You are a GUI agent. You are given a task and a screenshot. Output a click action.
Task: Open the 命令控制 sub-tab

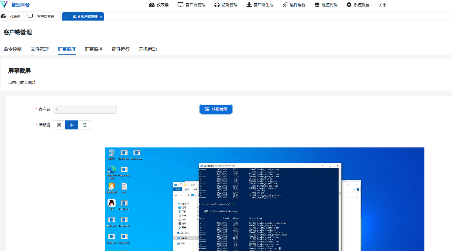(13, 49)
